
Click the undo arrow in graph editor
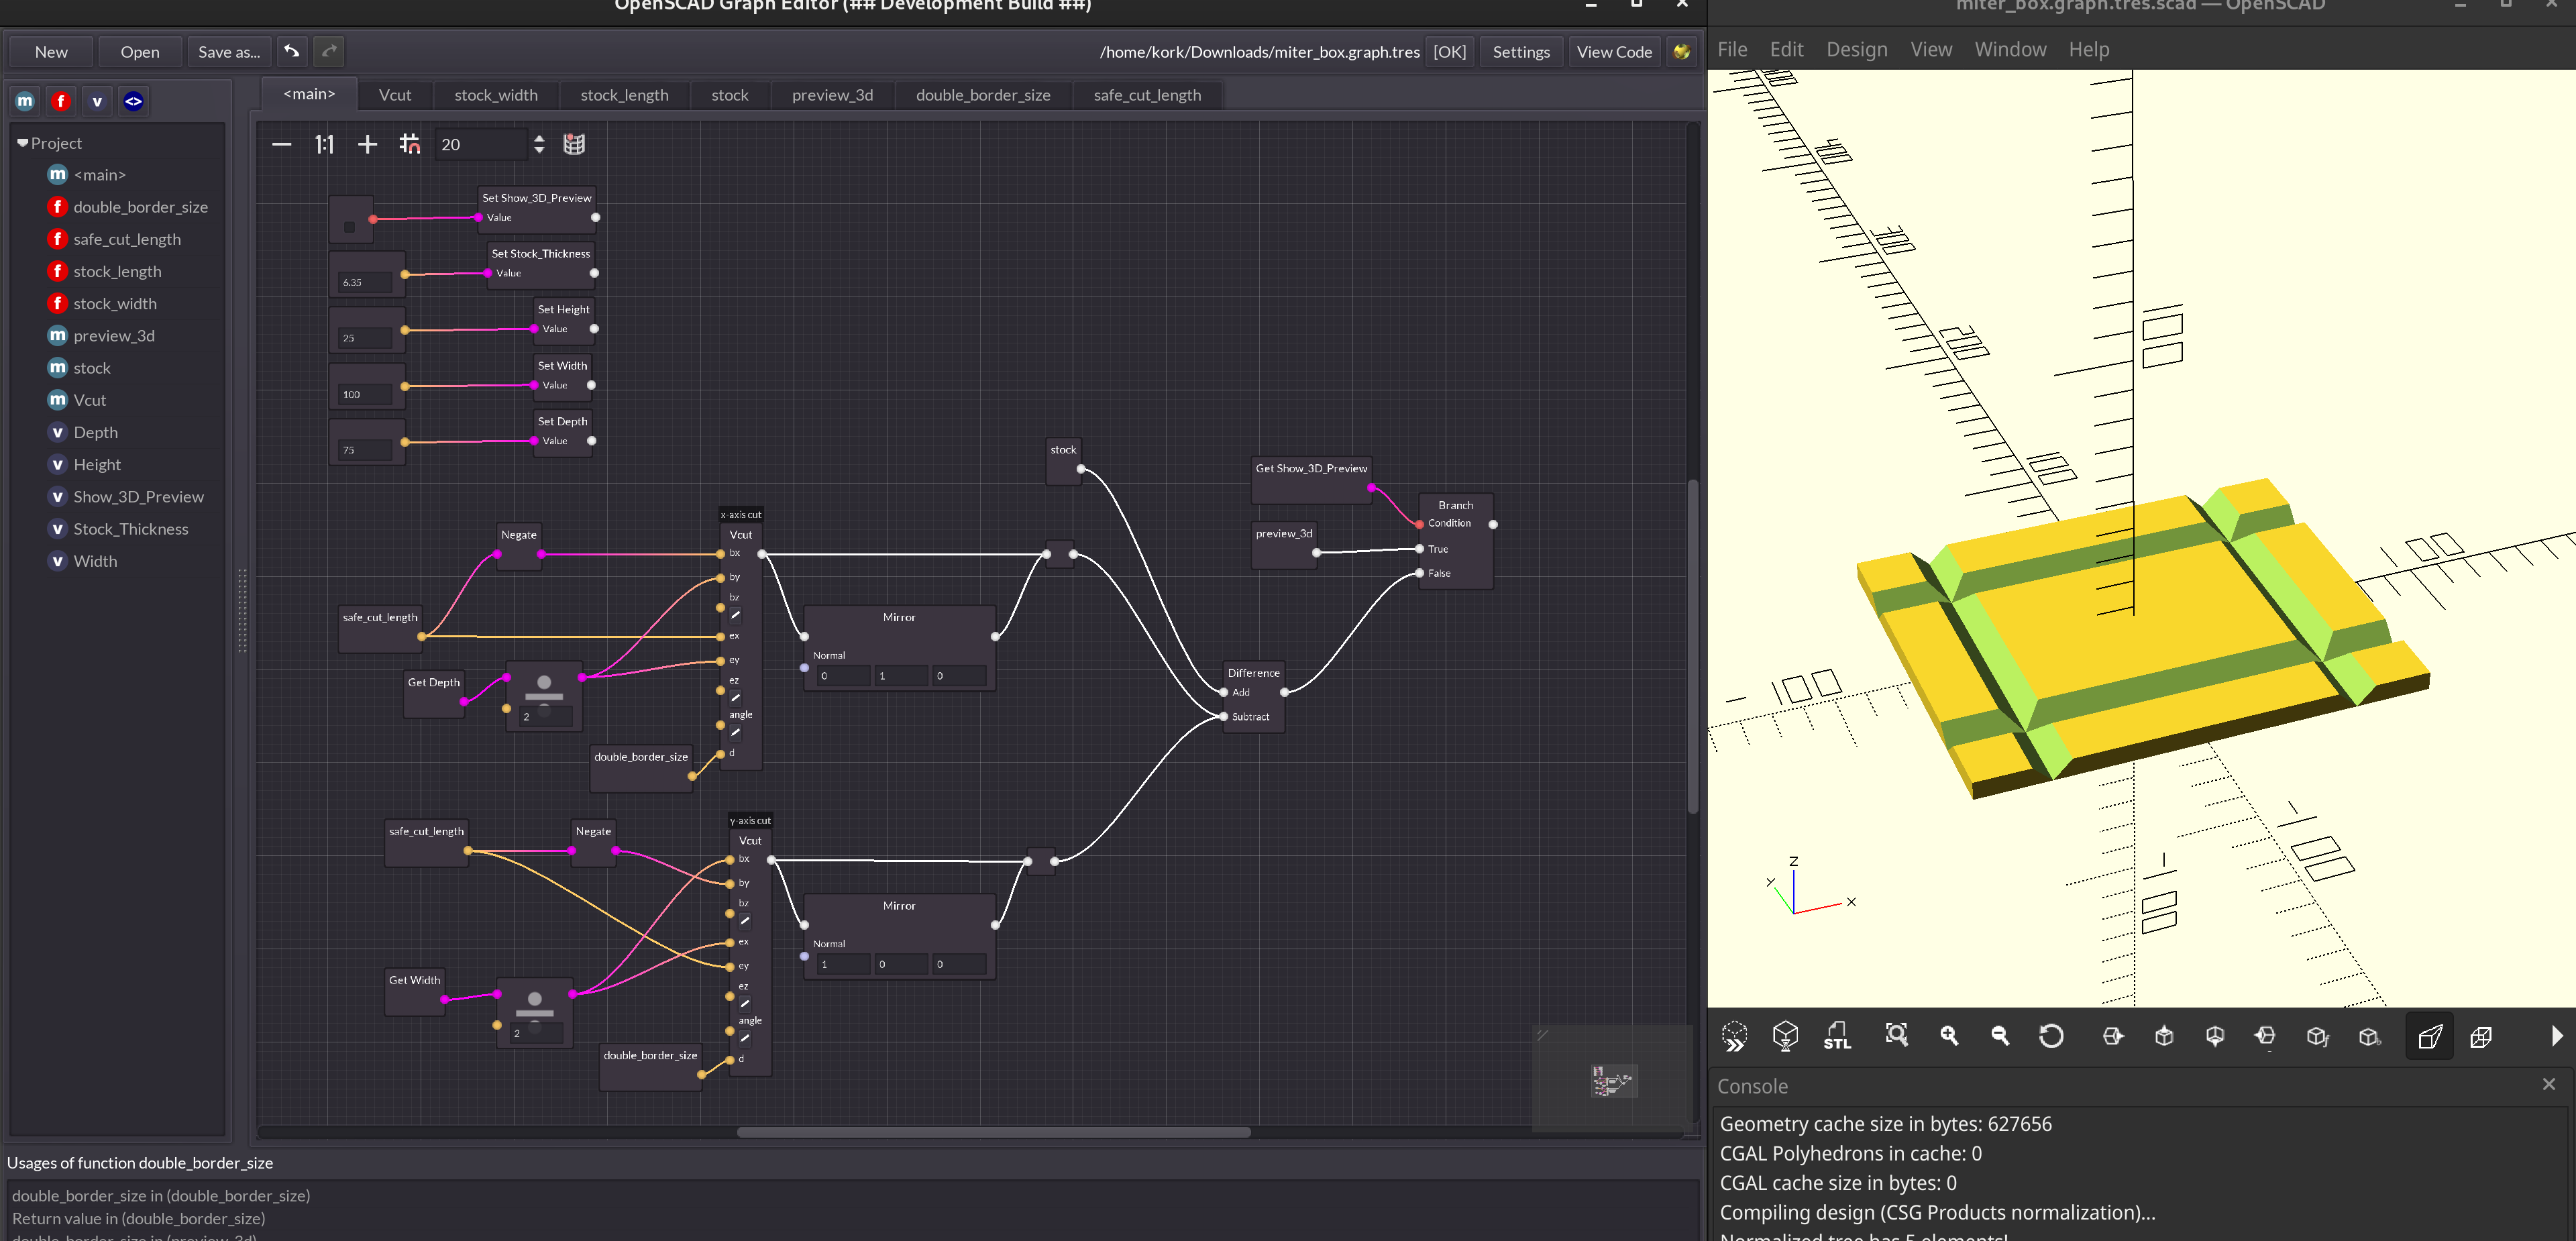point(291,51)
